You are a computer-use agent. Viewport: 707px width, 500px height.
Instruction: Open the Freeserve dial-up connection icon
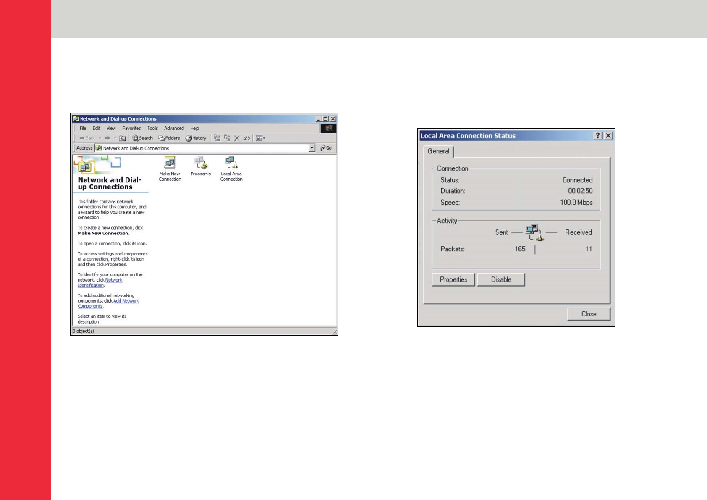click(x=201, y=166)
